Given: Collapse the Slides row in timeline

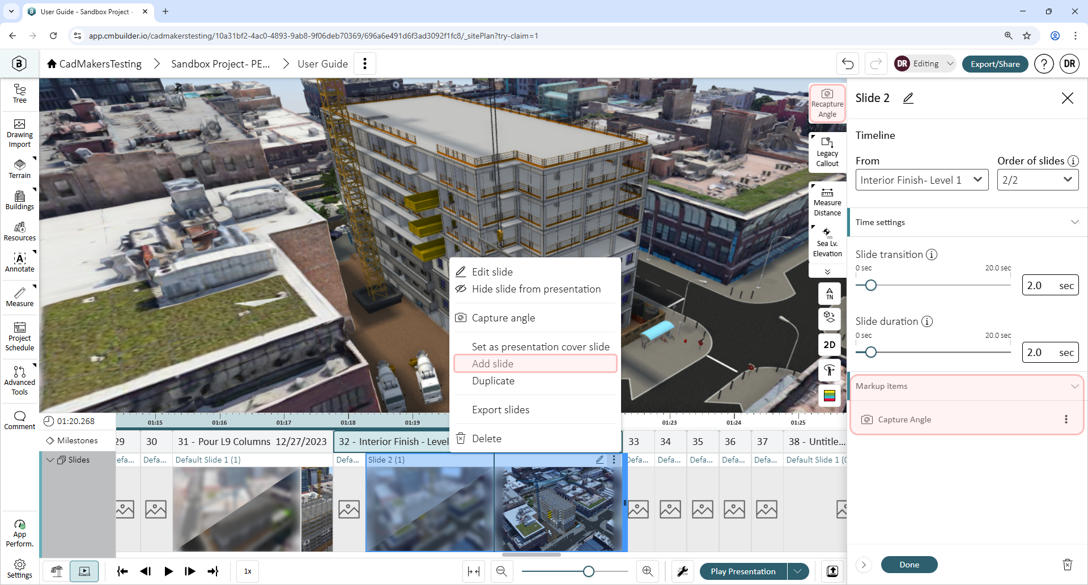Looking at the screenshot, I should 50,460.
